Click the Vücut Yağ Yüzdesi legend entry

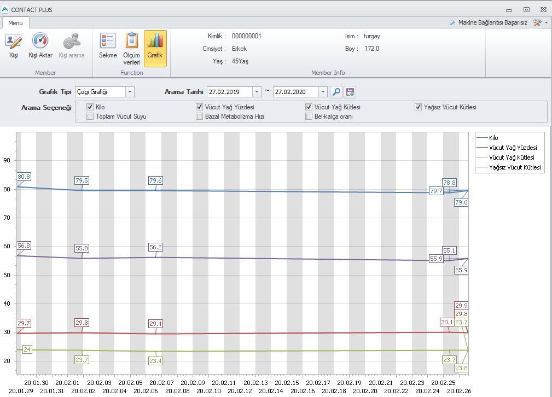tap(507, 148)
